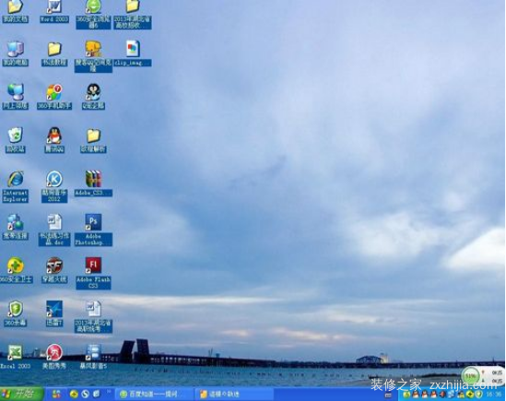506x401 pixels.
Task: Click the first quick launch icon after Start
Action: point(56,394)
